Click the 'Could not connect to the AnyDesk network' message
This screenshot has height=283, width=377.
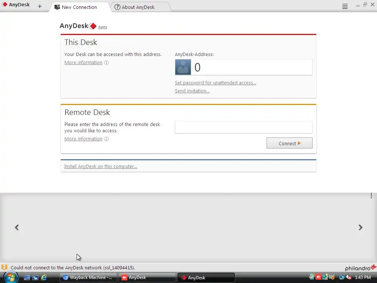pyautogui.click(x=73, y=268)
